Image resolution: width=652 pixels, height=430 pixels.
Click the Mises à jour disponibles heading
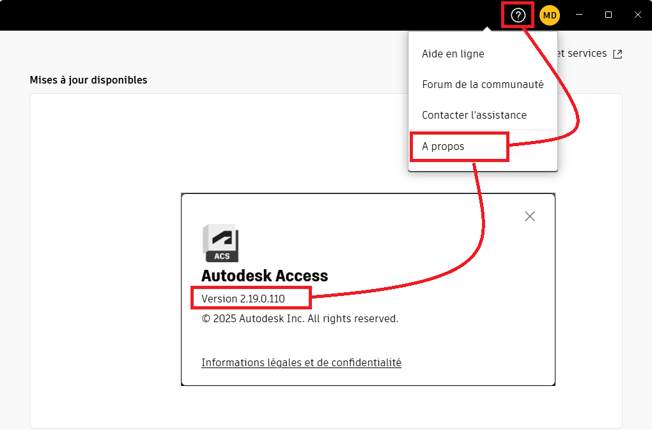click(x=88, y=80)
